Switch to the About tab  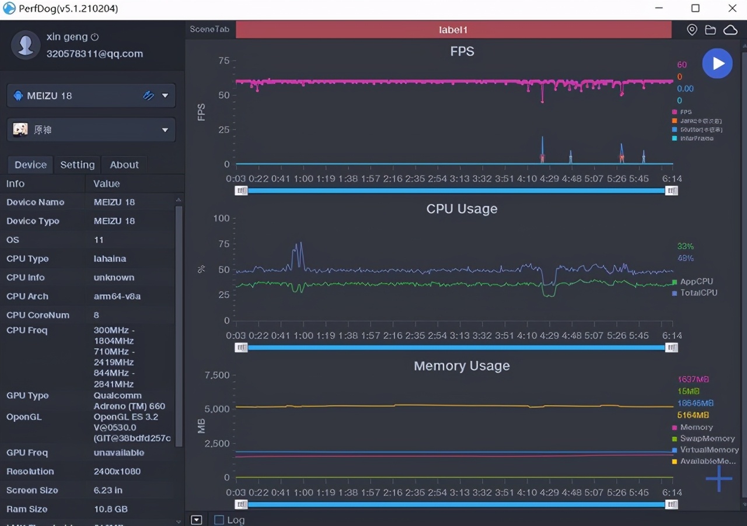click(x=124, y=164)
